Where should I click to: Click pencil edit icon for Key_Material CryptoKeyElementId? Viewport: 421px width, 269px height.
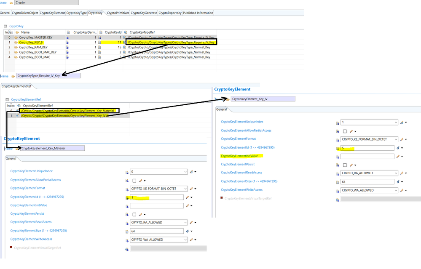coord(188,197)
